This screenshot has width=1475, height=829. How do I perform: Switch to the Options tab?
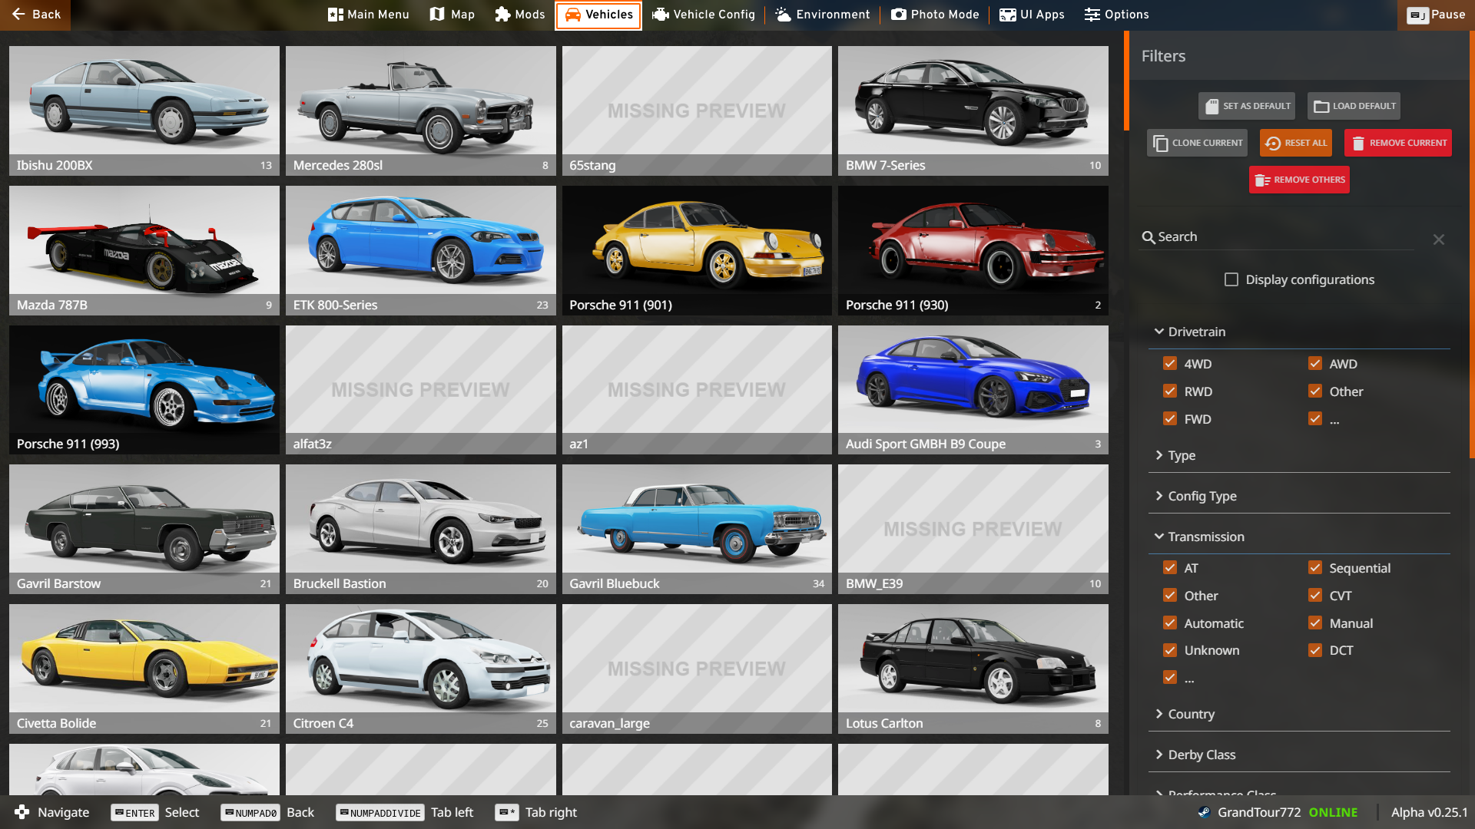[1117, 15]
